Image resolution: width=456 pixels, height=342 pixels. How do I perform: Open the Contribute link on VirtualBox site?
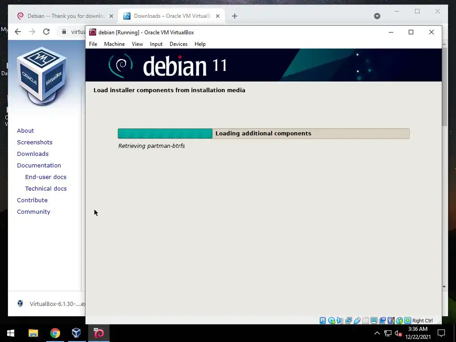coord(32,200)
